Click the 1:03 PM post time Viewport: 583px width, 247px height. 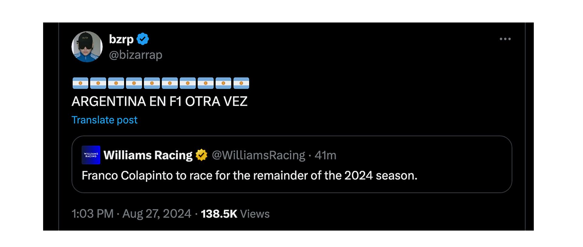pyautogui.click(x=92, y=214)
